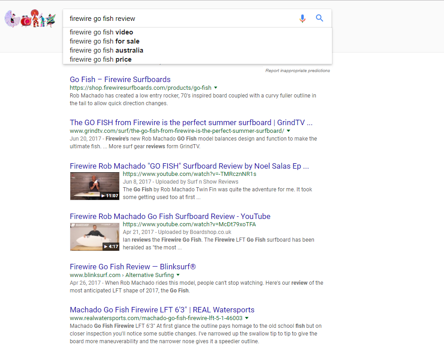Play the 11:07 Surf n Show video thumbnail
Image resolution: width=444 pixels, height=355 pixels.
coord(95,186)
